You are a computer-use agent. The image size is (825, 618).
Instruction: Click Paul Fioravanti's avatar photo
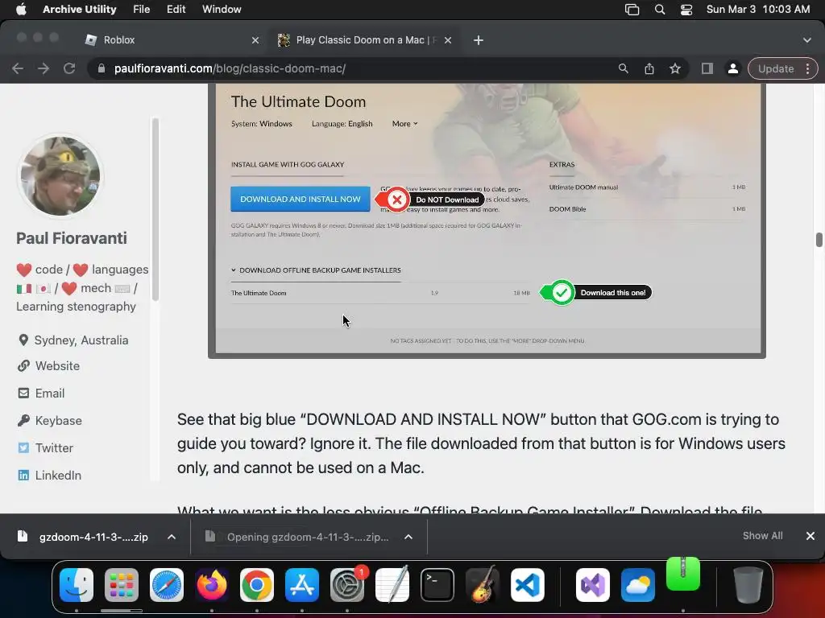pyautogui.click(x=60, y=176)
